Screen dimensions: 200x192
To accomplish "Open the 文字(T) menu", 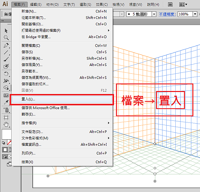I will 69,5.
